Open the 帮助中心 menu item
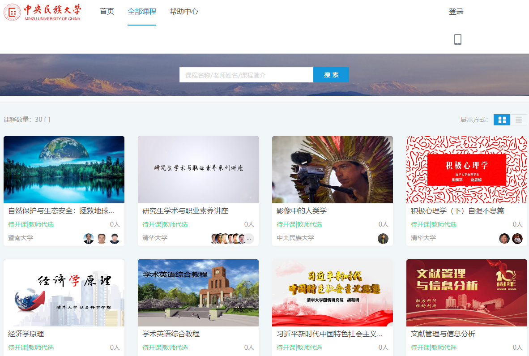Viewport: 529px width, 356px height. [183, 12]
